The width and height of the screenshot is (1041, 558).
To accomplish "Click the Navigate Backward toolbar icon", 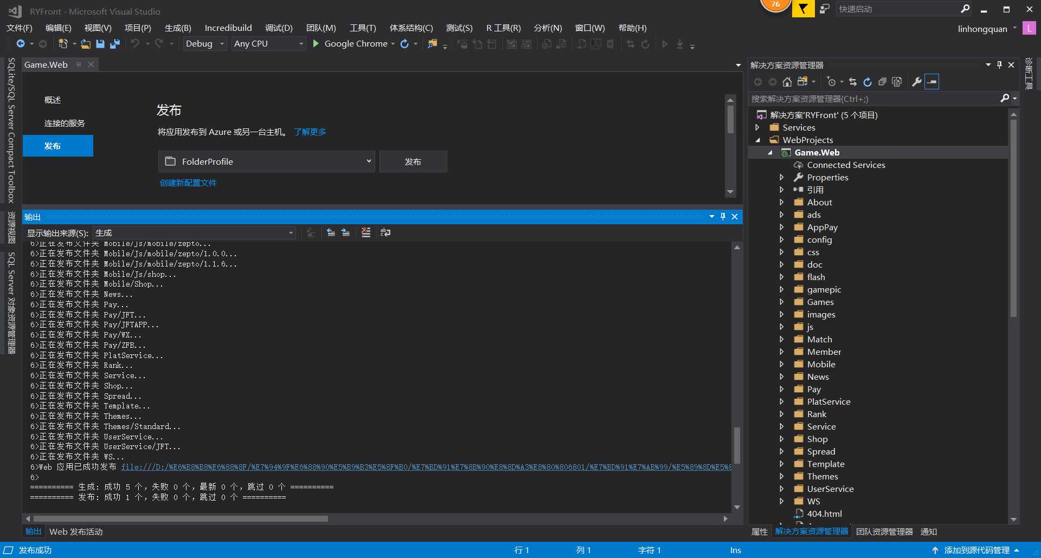I will (21, 44).
